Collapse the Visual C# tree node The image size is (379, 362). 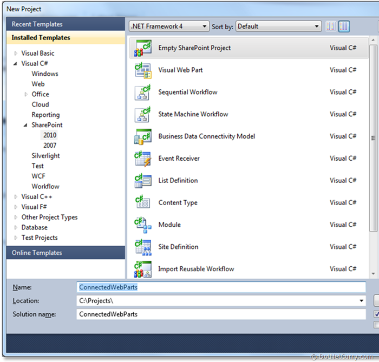tap(15, 64)
